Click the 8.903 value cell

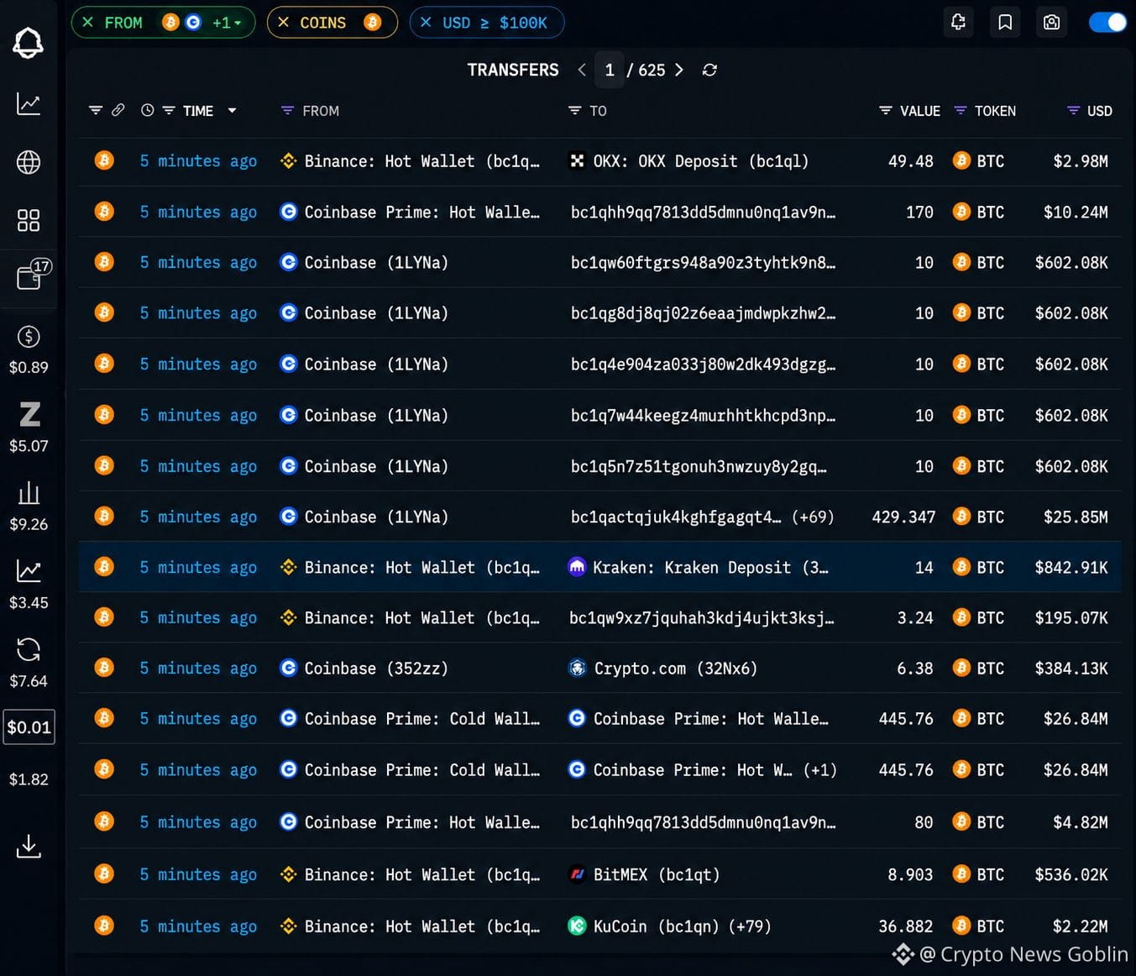tap(910, 874)
